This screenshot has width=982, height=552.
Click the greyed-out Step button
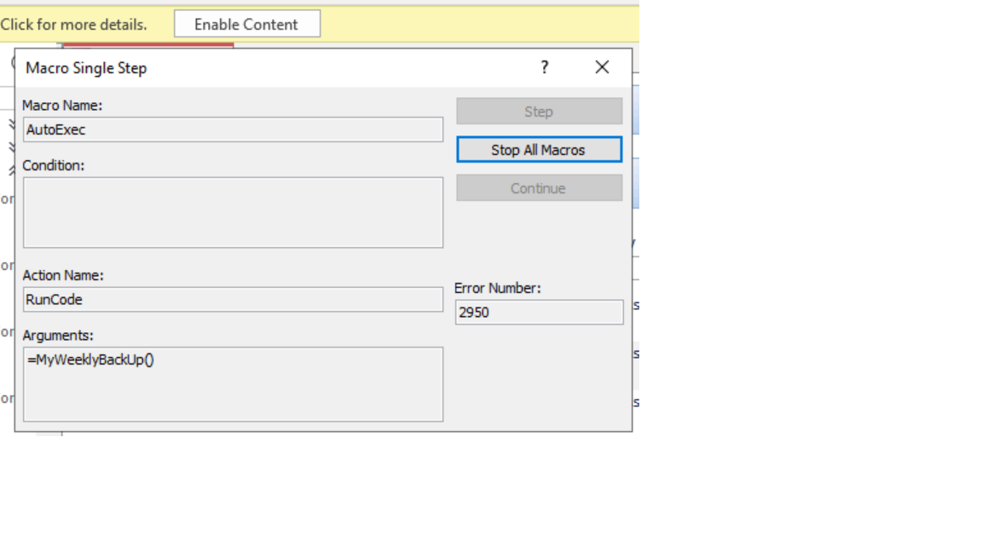[539, 112]
